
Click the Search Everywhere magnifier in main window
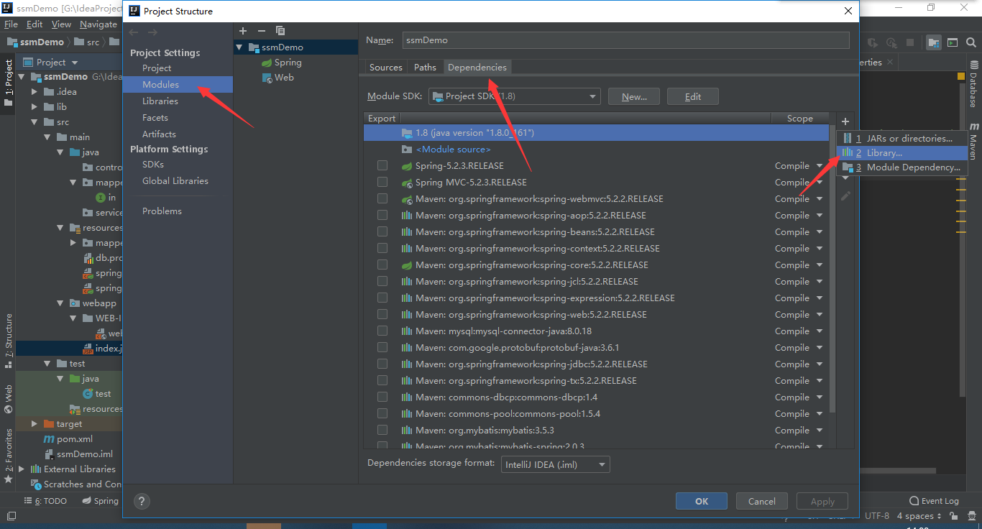coord(972,42)
